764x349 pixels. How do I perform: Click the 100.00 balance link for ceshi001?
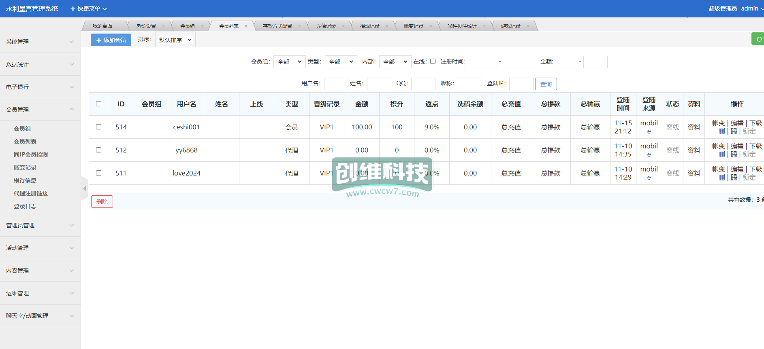pos(362,127)
